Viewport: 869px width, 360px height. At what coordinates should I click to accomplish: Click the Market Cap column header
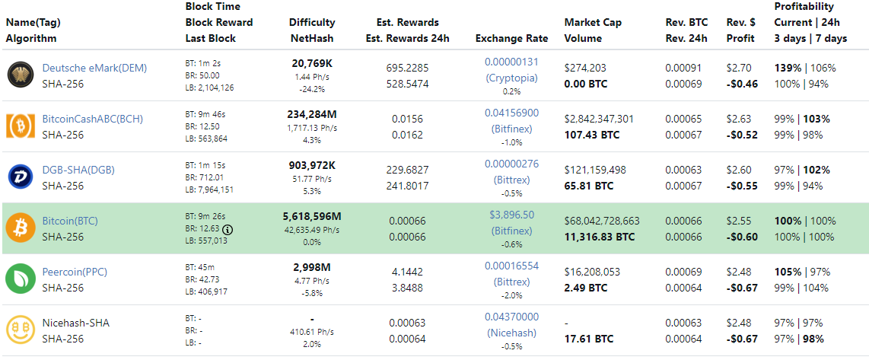point(593,22)
